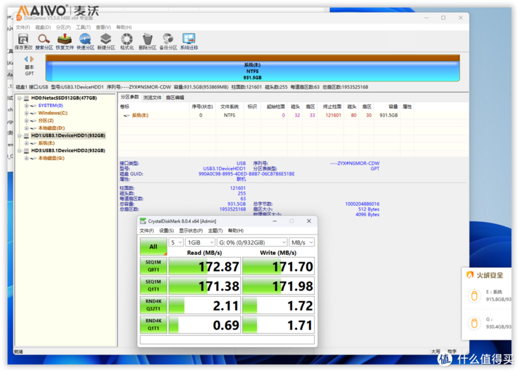This screenshot has width=519, height=372.
Task: Switch to Partition Parameters (分区参数) tab
Action: click(x=130, y=97)
